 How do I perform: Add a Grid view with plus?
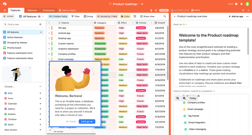40,93
